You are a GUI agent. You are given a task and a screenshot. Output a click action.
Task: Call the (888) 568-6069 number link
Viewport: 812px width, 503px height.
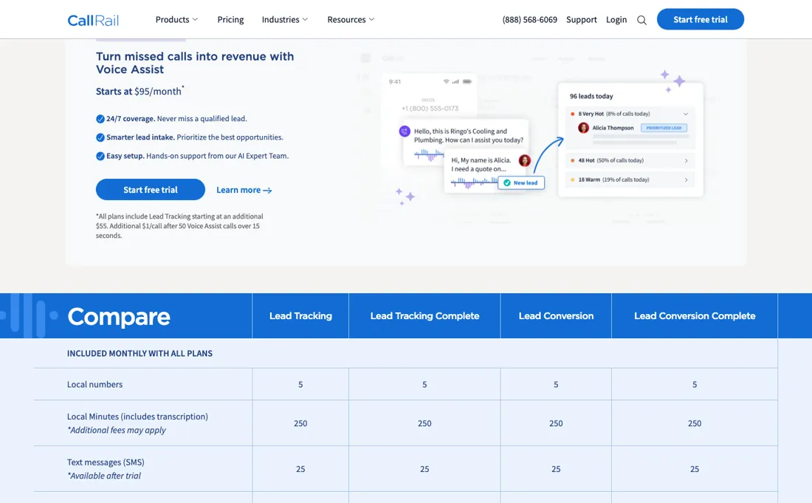point(530,20)
